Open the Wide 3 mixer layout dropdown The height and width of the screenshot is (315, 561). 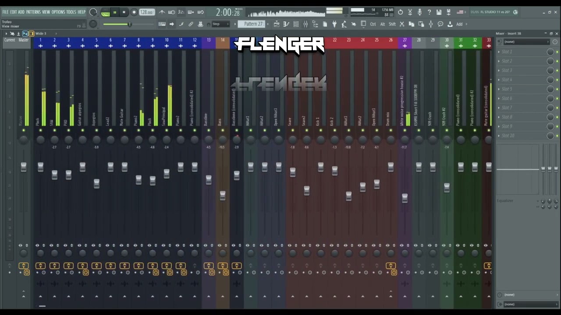(x=41, y=33)
